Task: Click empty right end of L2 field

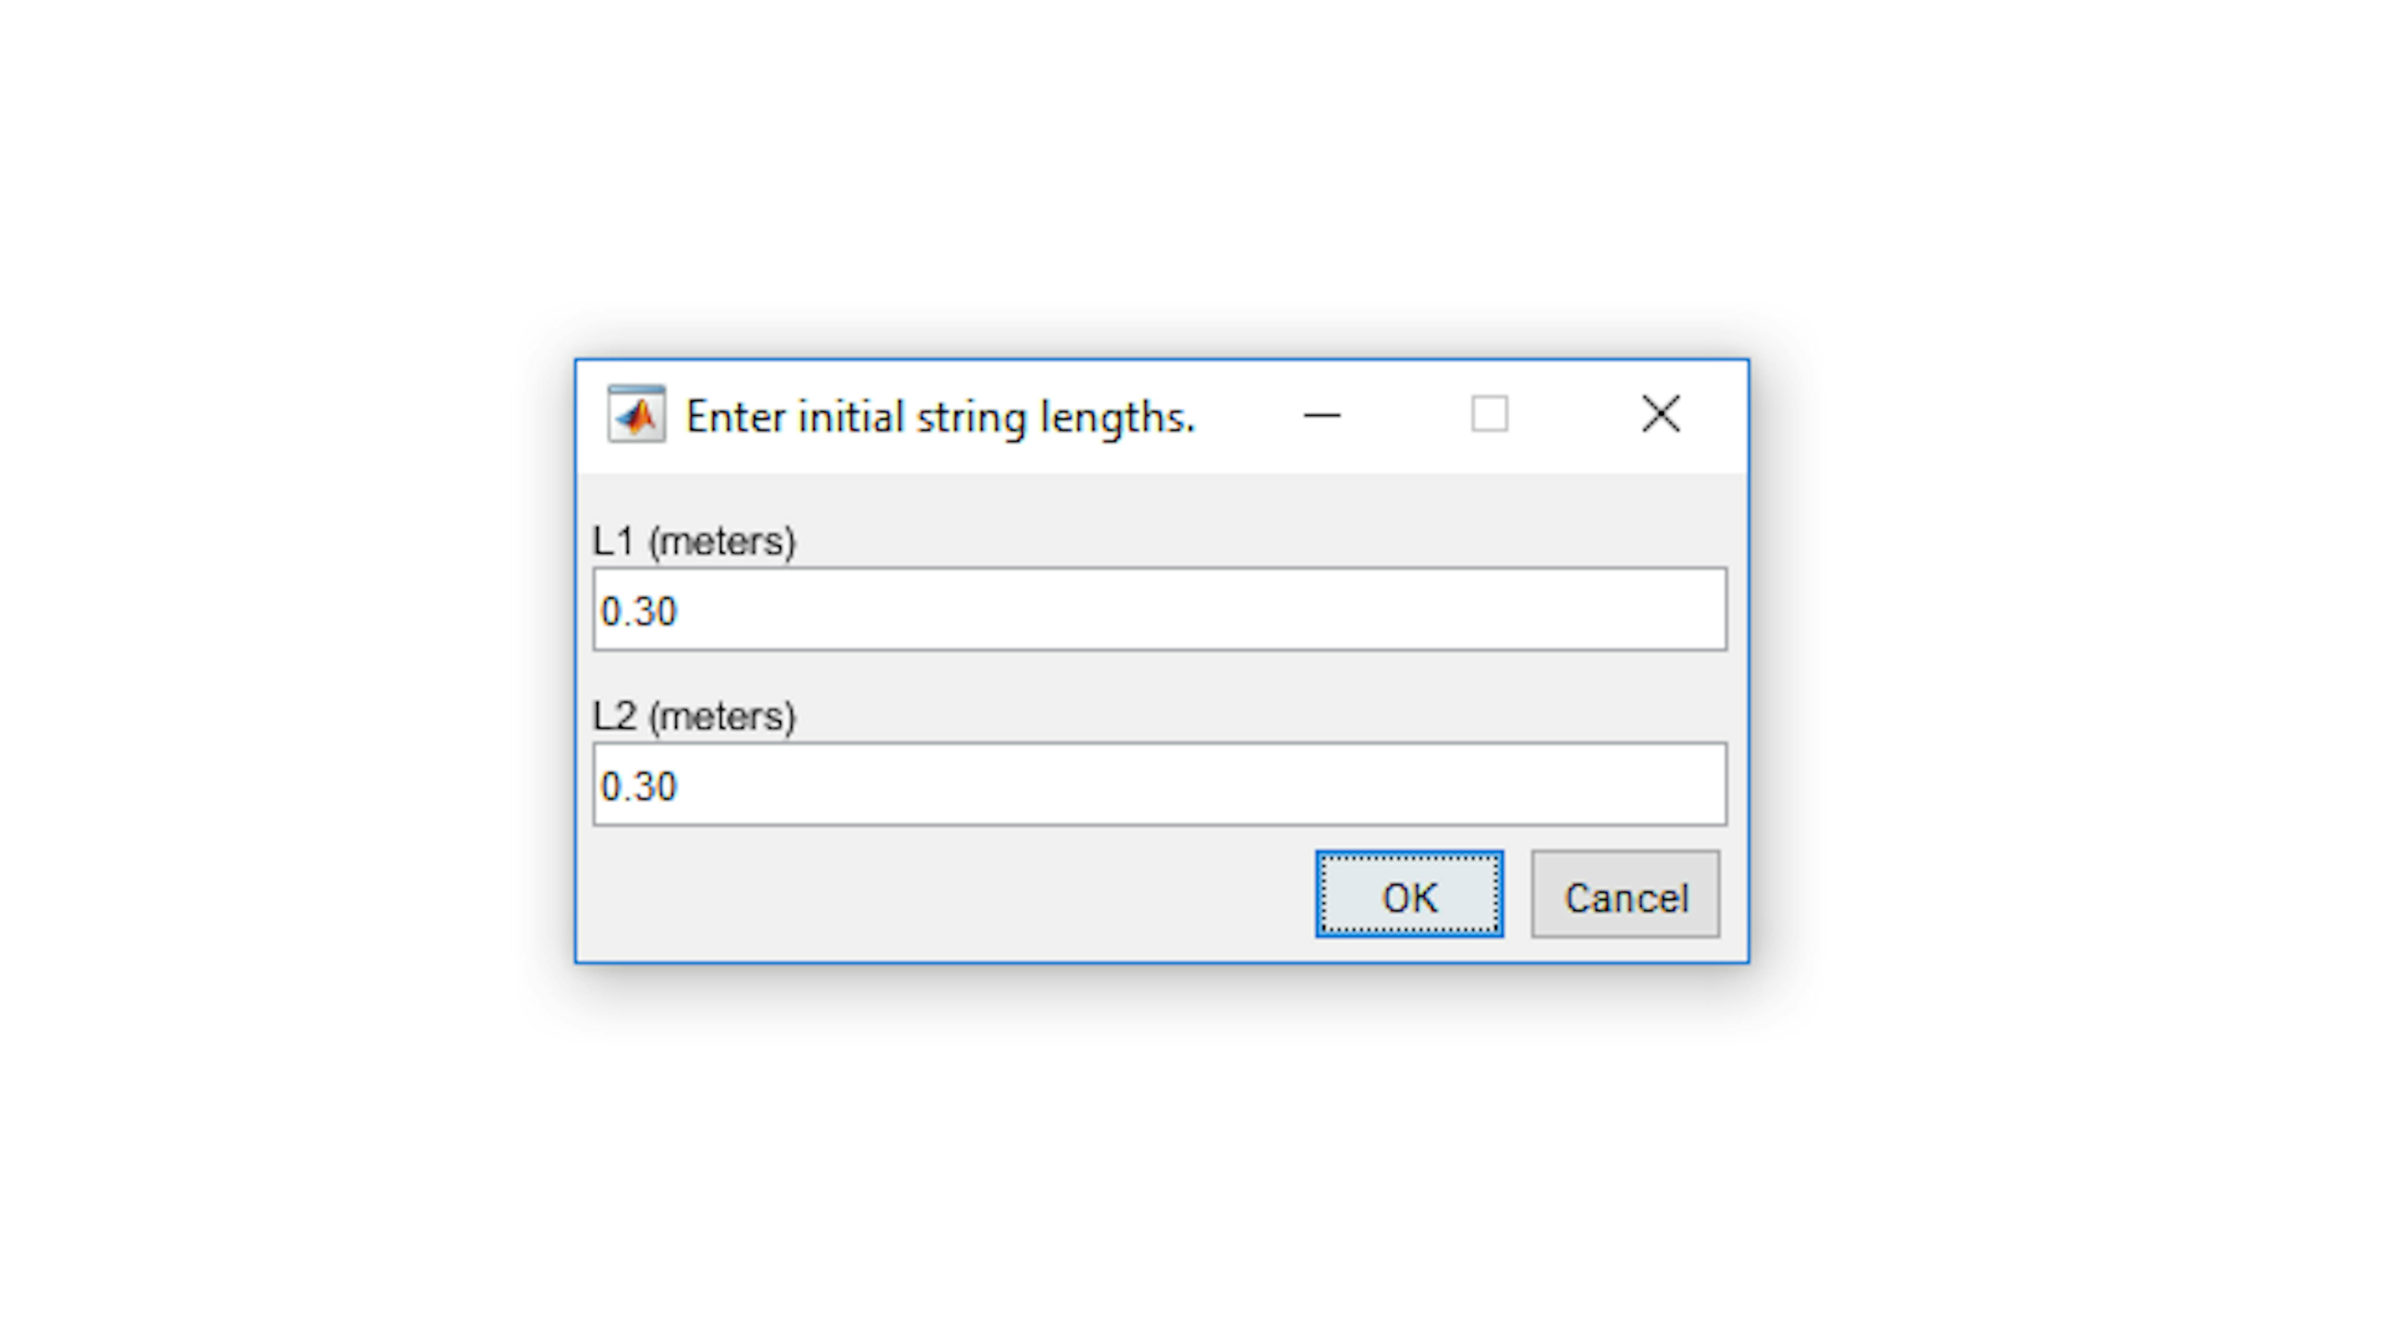Action: coord(1573,784)
